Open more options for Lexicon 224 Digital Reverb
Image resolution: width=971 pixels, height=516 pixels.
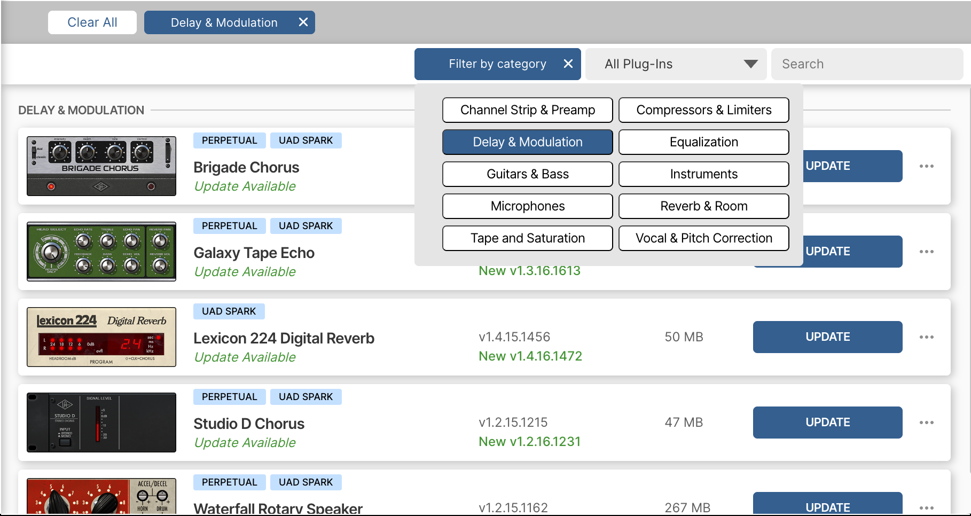(x=927, y=337)
